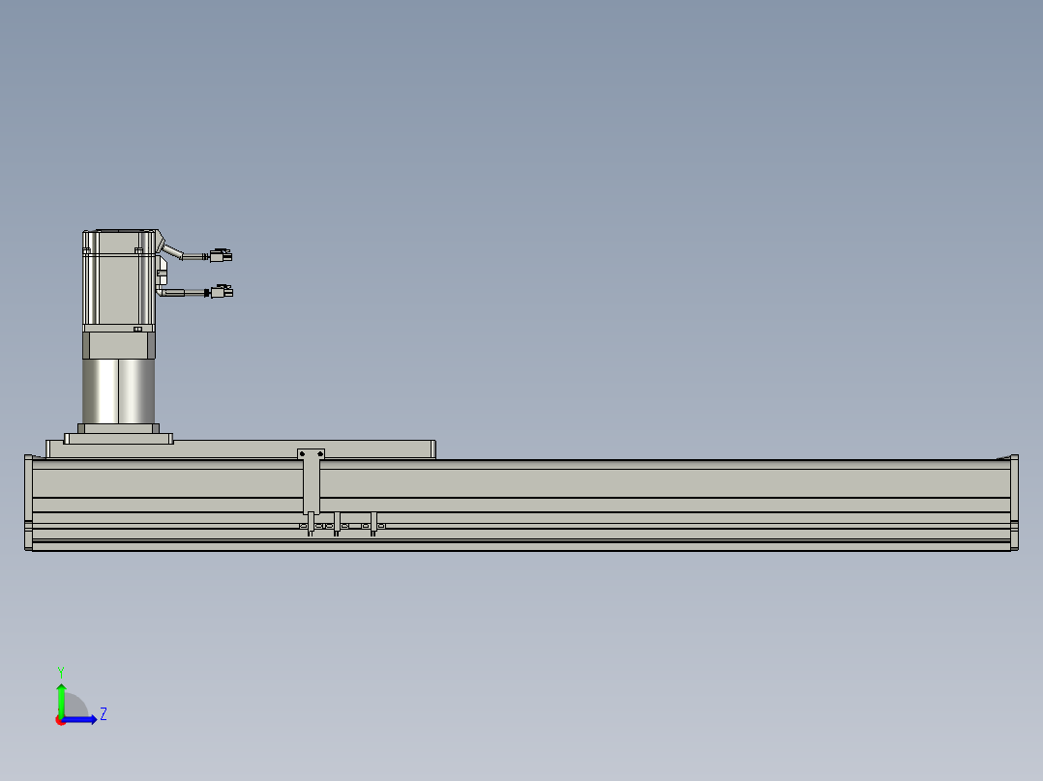
Task: Click the green Y axis arrow
Action: pyautogui.click(x=61, y=697)
